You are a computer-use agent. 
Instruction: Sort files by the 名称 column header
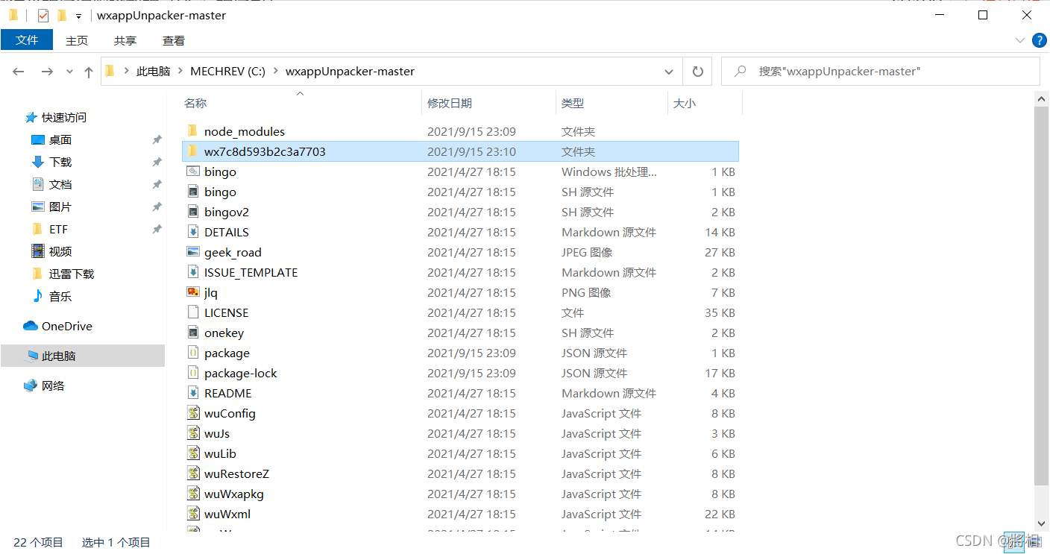(195, 103)
